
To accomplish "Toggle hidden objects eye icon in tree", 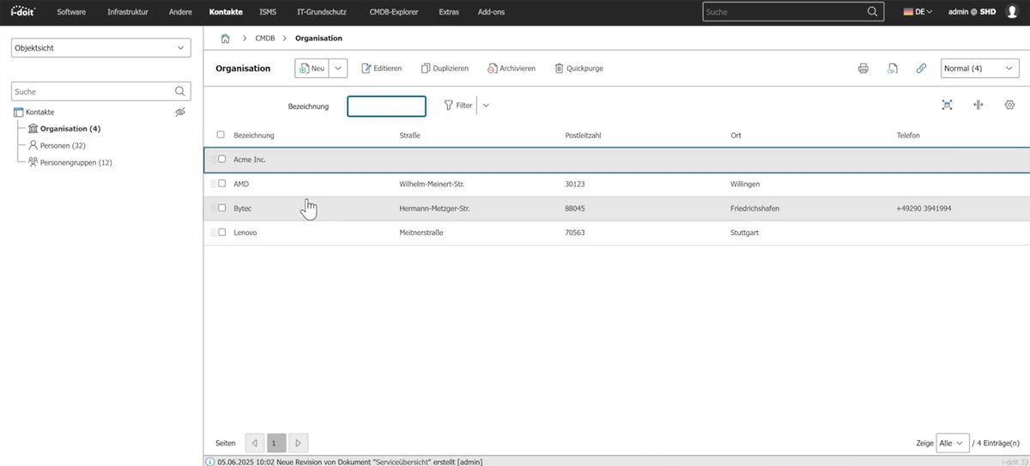I will (180, 112).
